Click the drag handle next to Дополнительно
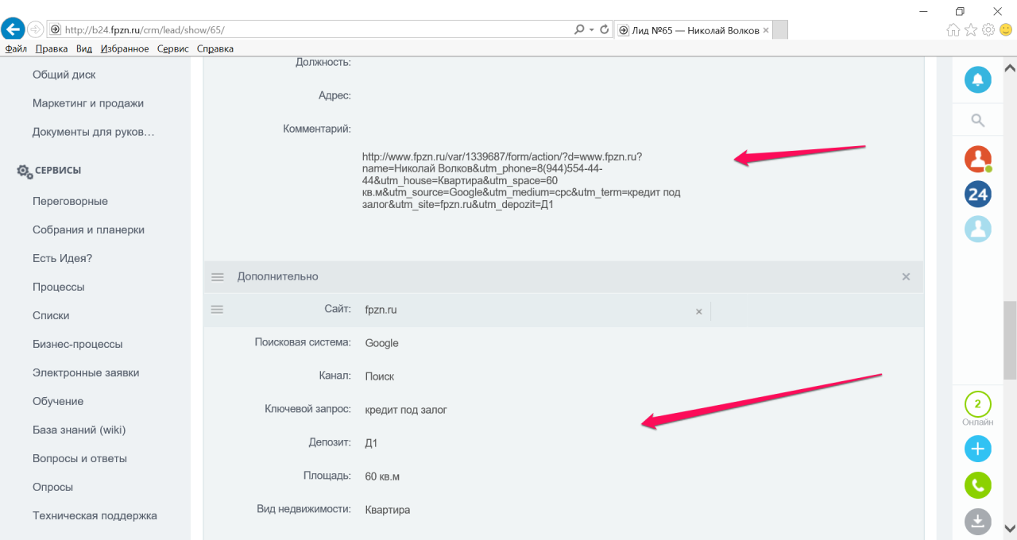Viewport: 1017px width, 540px height. [217, 276]
